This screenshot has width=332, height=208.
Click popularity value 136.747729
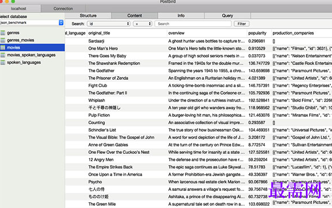click(259, 63)
